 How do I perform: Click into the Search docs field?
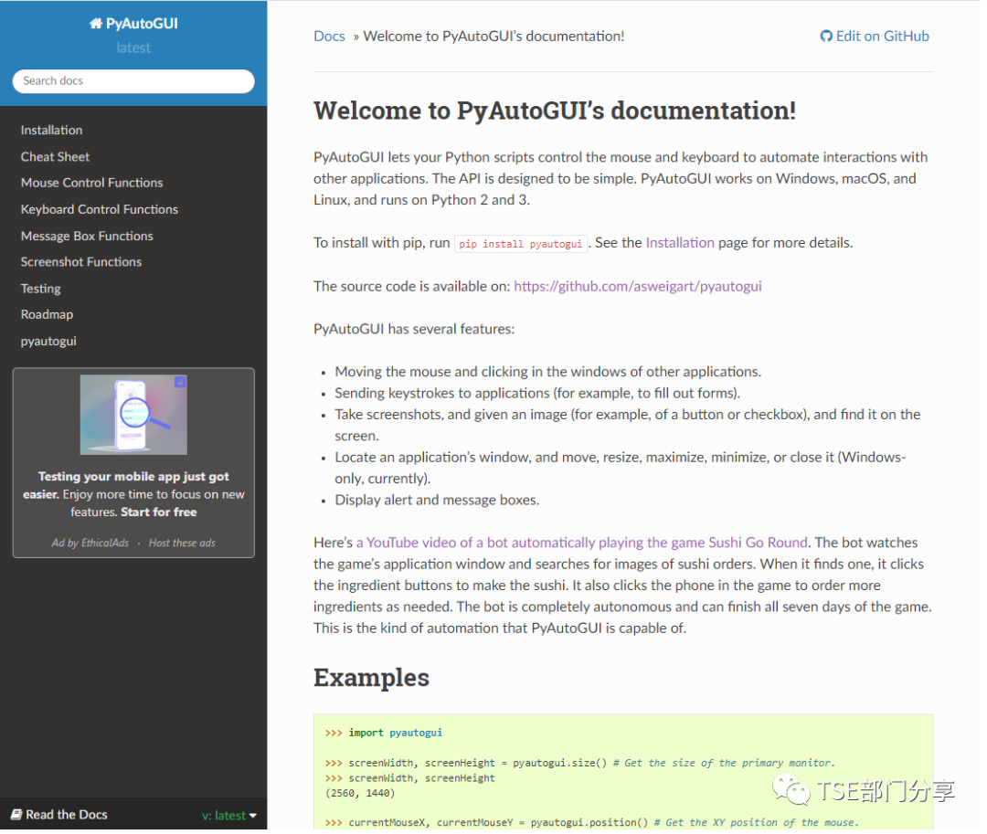[x=133, y=80]
